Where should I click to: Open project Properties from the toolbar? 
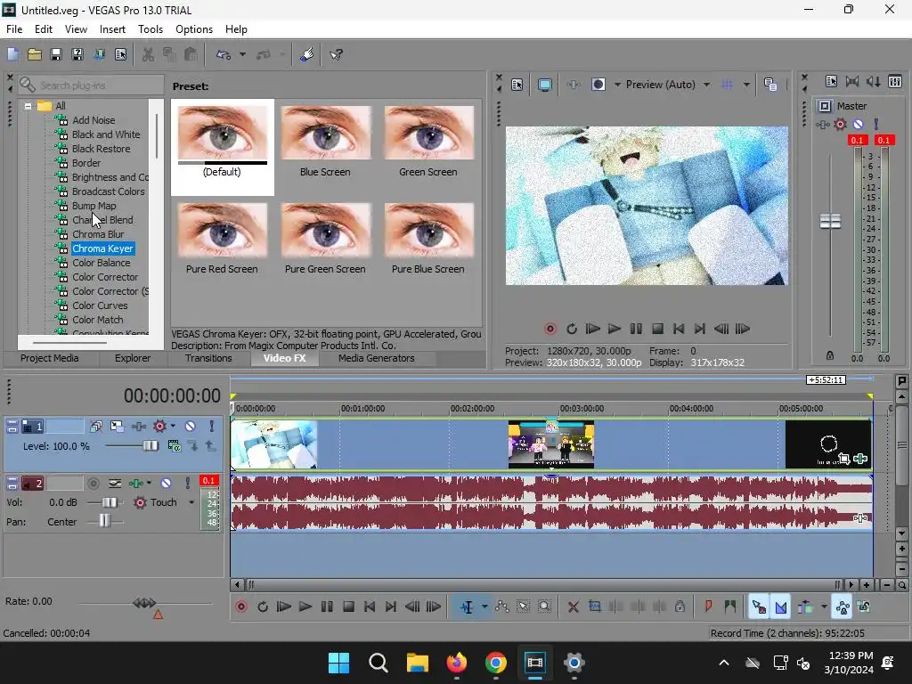[120, 54]
